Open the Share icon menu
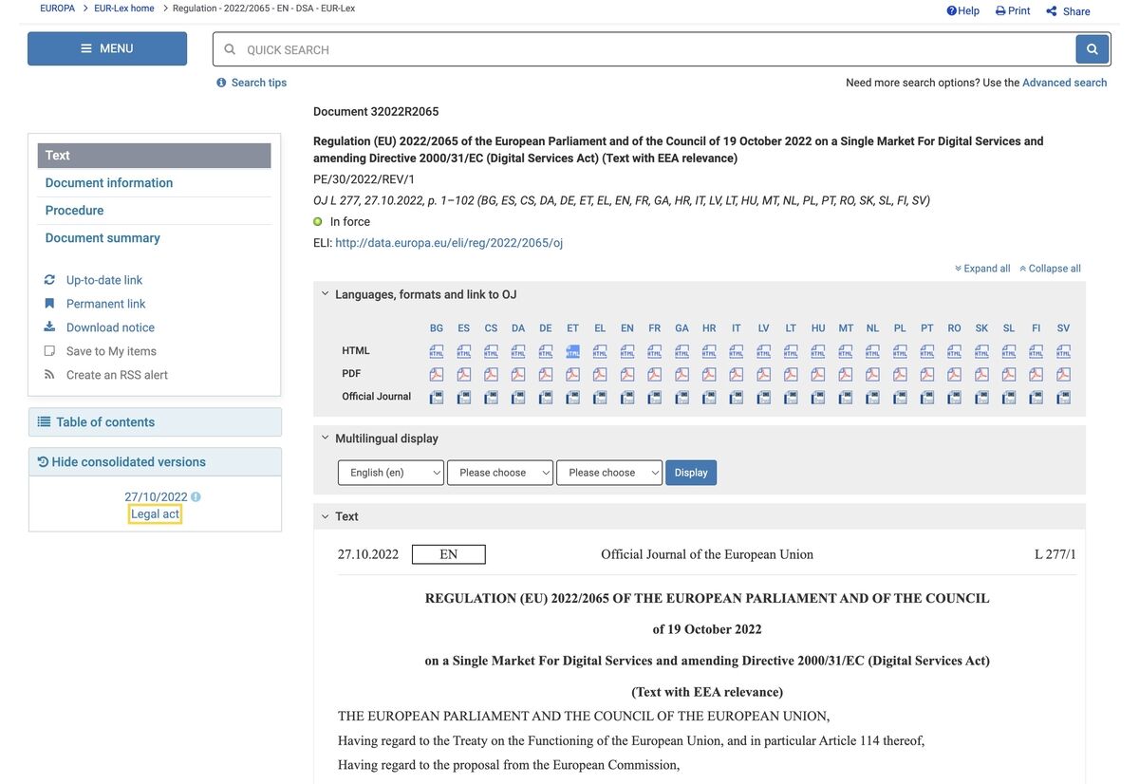1139x784 pixels. point(1052,11)
